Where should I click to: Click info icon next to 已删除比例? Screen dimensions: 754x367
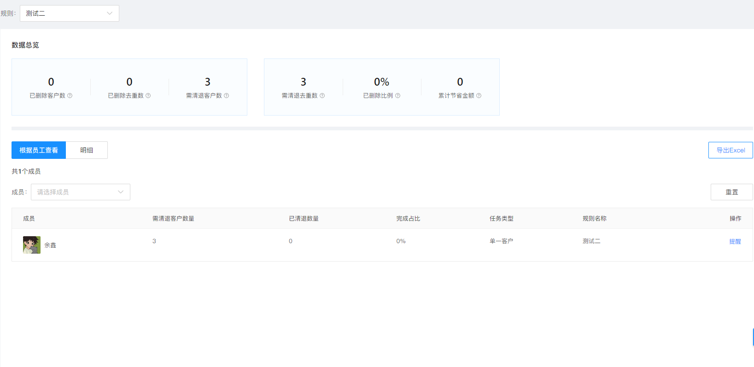[398, 96]
